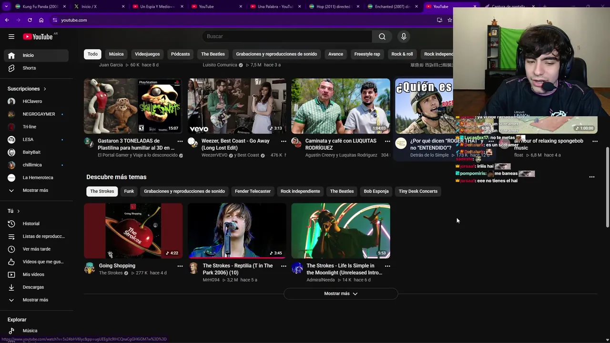The image size is (610, 343).
Task: Select the Videojuegos filter chip
Action: 147,54
